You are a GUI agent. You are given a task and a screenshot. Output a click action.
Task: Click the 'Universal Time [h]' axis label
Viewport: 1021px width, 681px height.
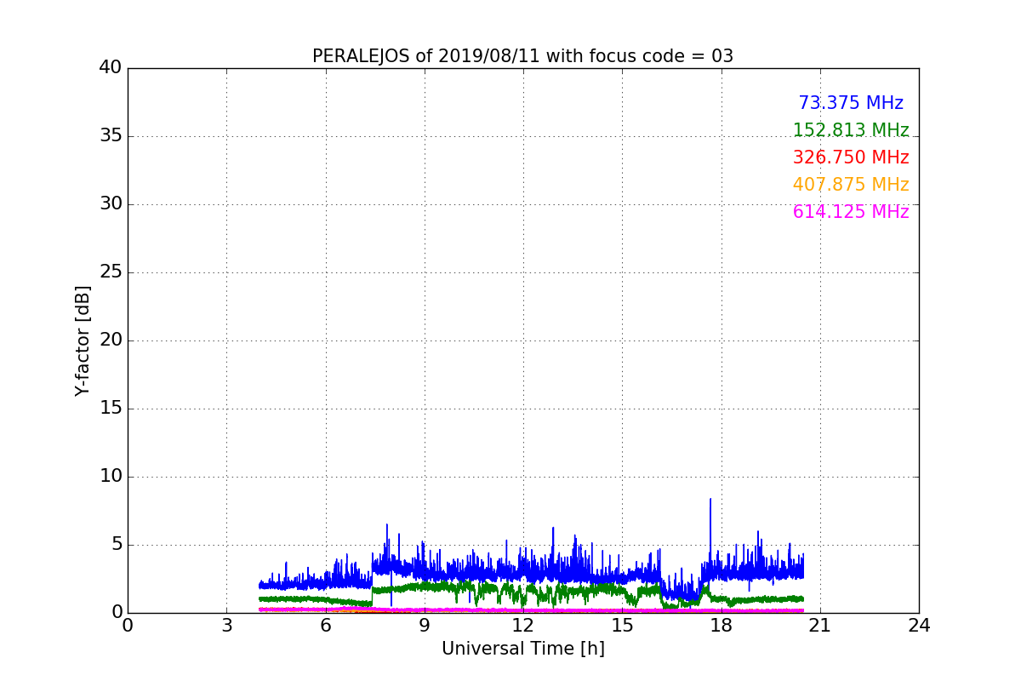[x=522, y=649]
